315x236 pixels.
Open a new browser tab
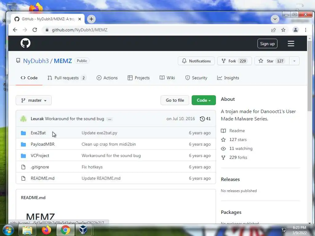pos(91,19)
